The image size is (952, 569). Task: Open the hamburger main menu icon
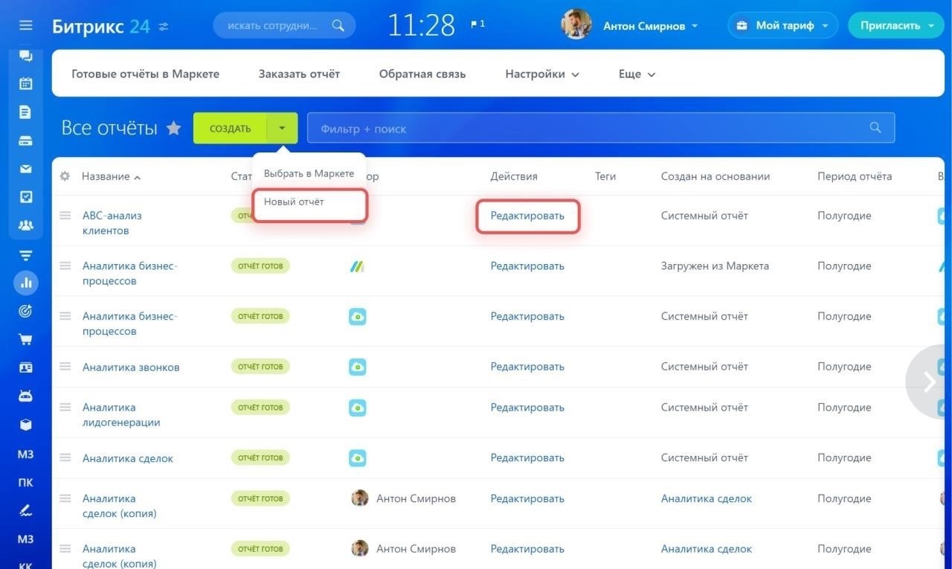point(26,25)
